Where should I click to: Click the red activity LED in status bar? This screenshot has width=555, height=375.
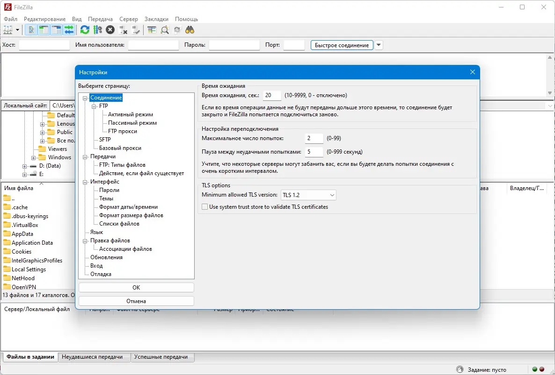541,369
